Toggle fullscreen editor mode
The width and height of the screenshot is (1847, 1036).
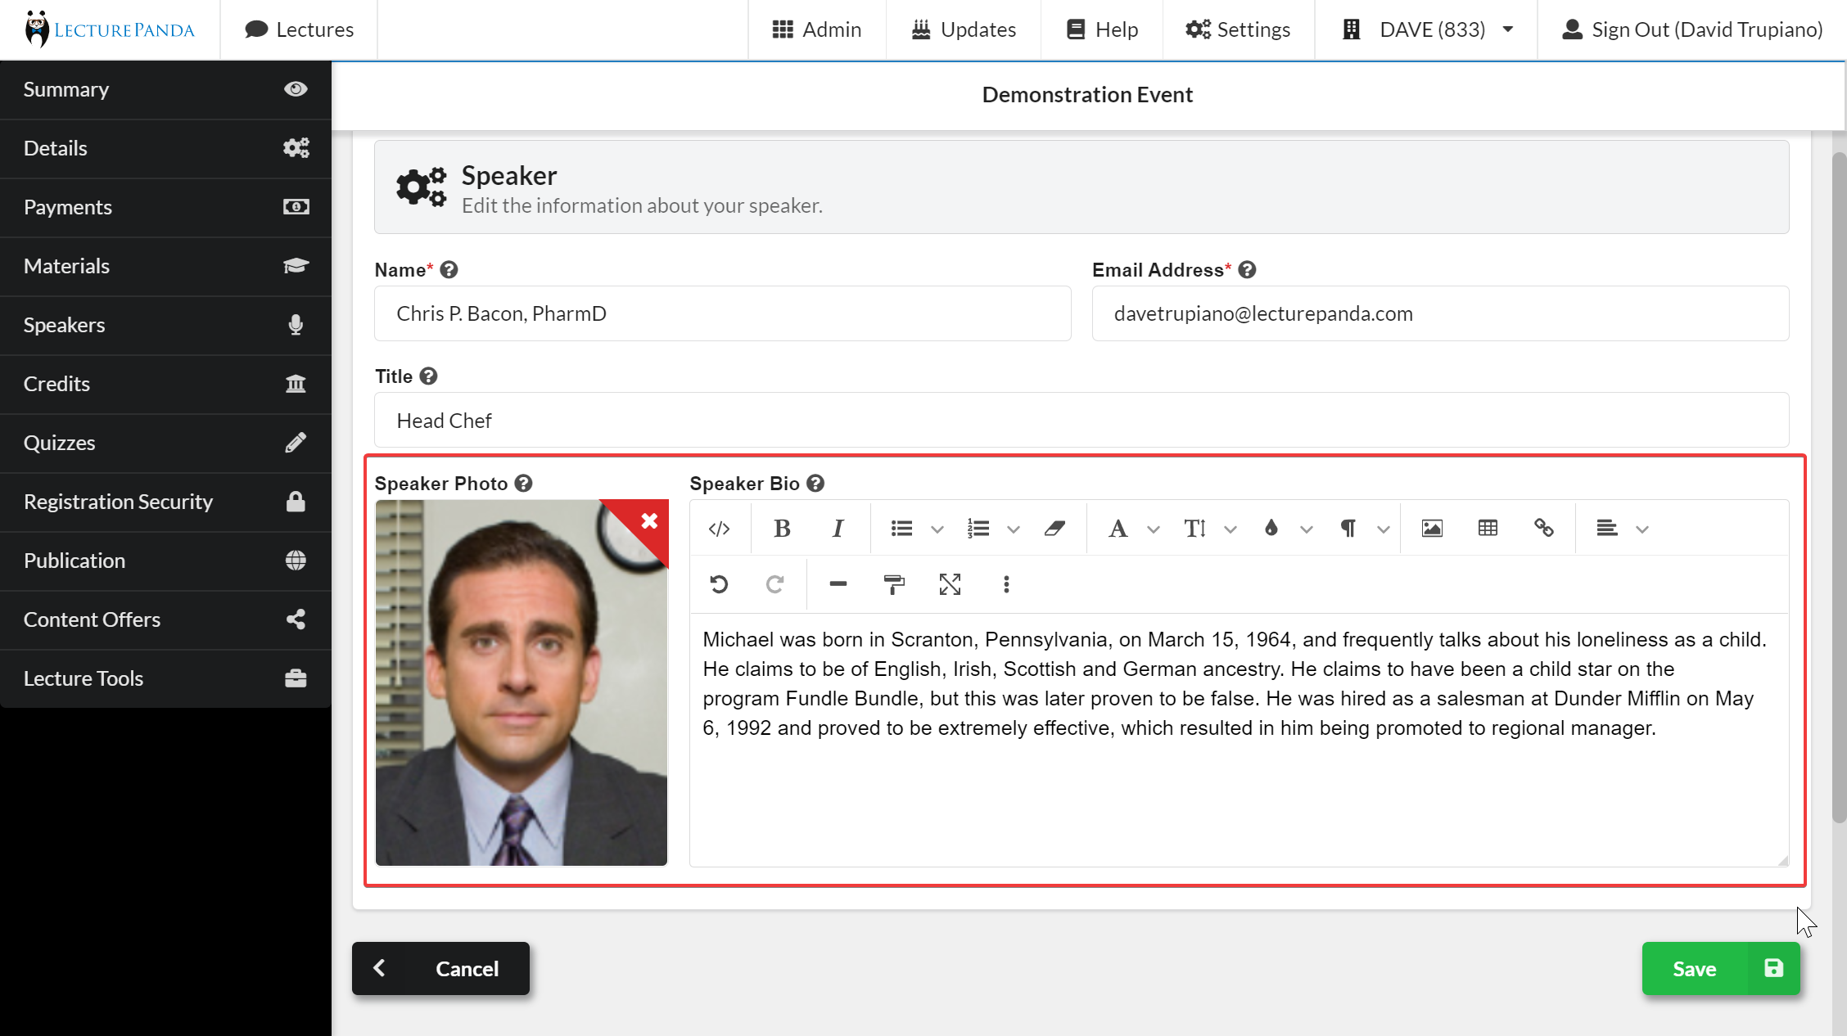(x=950, y=584)
